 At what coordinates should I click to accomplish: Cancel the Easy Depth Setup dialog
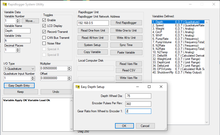(145, 126)
